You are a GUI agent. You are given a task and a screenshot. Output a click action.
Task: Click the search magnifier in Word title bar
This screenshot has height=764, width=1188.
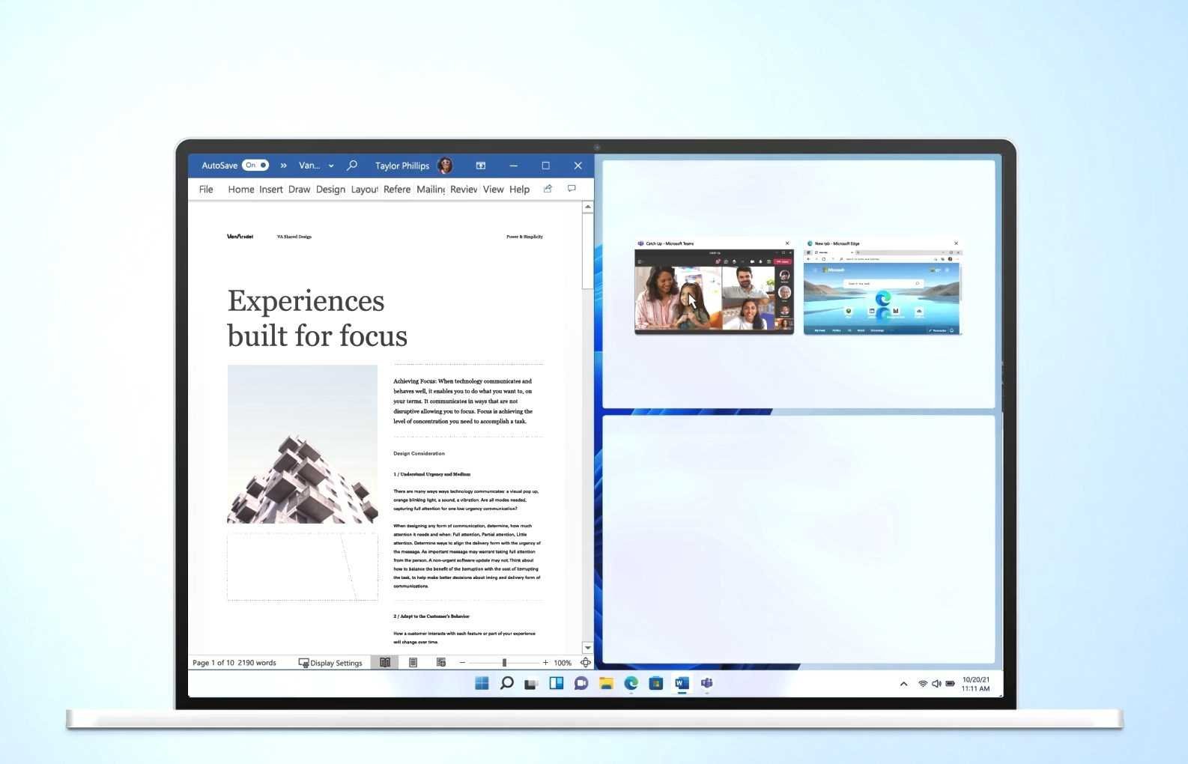click(352, 166)
